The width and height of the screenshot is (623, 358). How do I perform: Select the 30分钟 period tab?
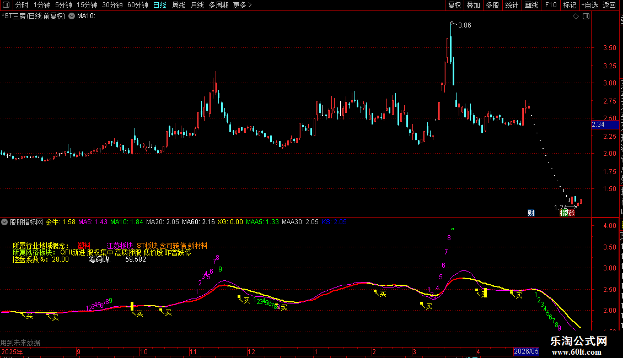(x=112, y=5)
